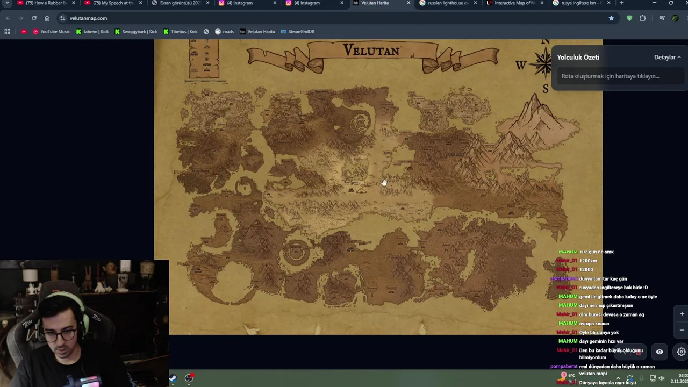Click chat message 'Öyle bir dünya yok'

click(x=599, y=333)
